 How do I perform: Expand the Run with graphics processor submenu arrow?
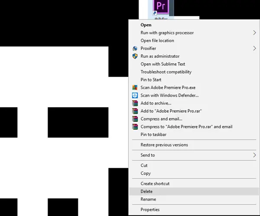point(254,33)
